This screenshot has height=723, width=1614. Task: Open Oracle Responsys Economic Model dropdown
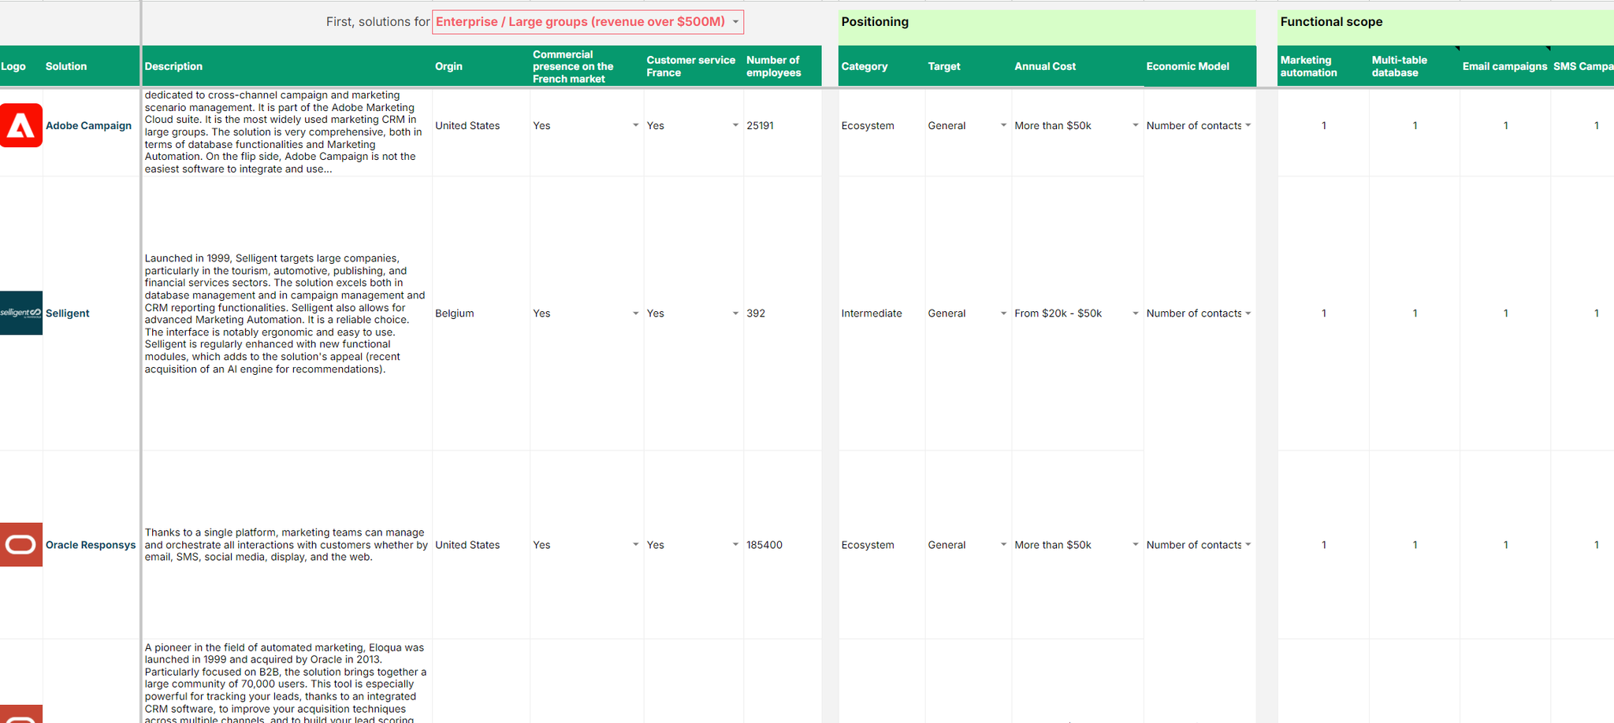1248,544
